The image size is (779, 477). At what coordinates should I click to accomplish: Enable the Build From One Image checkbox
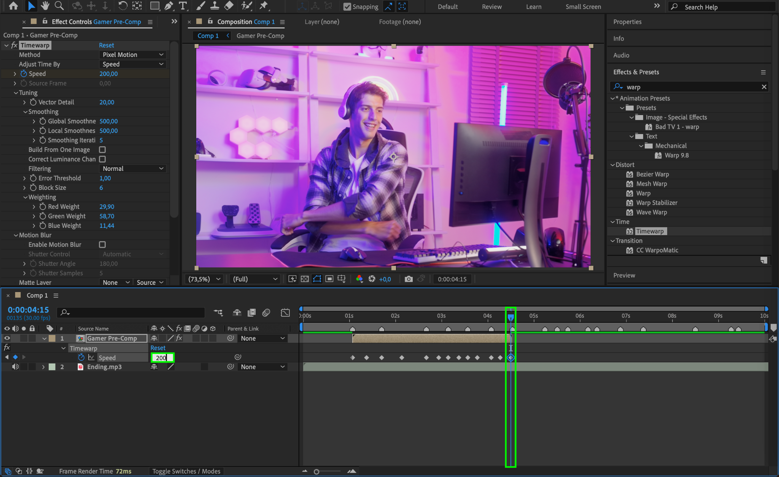(102, 150)
